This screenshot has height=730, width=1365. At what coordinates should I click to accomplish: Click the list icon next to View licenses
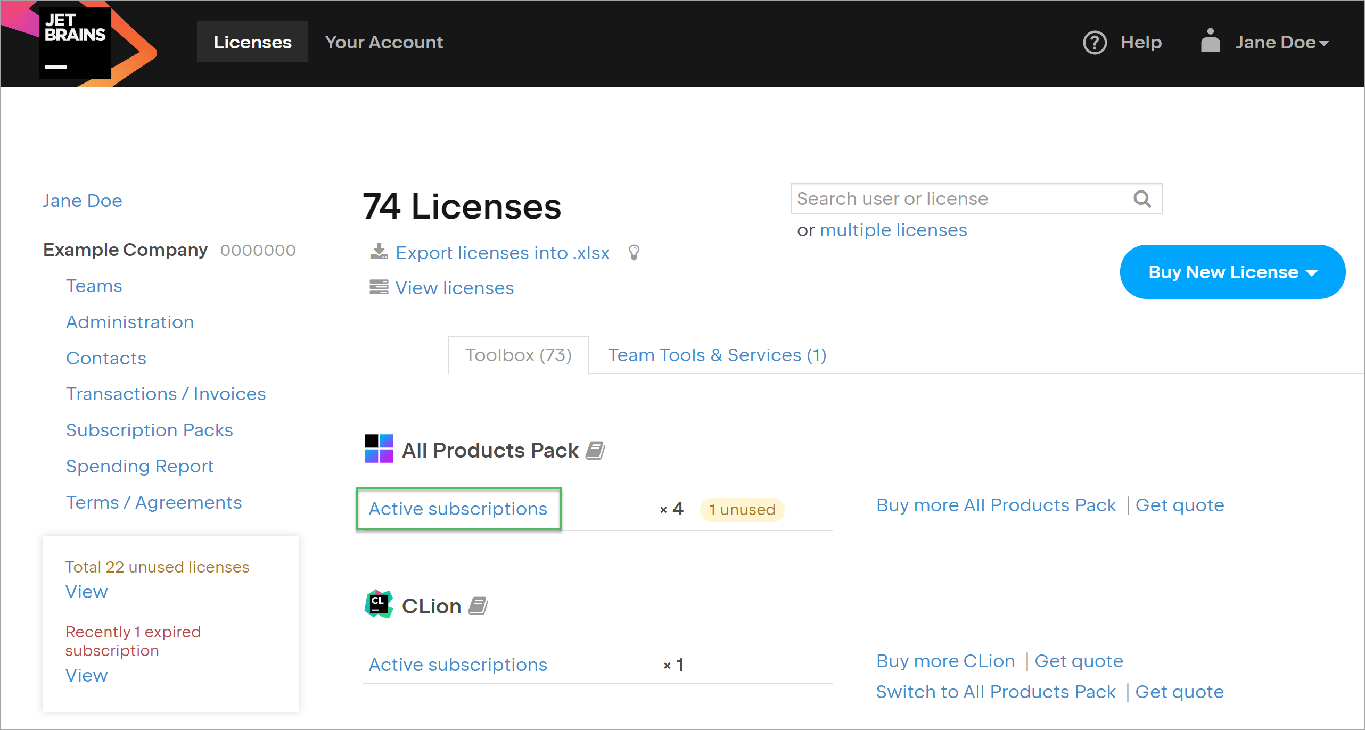coord(379,287)
